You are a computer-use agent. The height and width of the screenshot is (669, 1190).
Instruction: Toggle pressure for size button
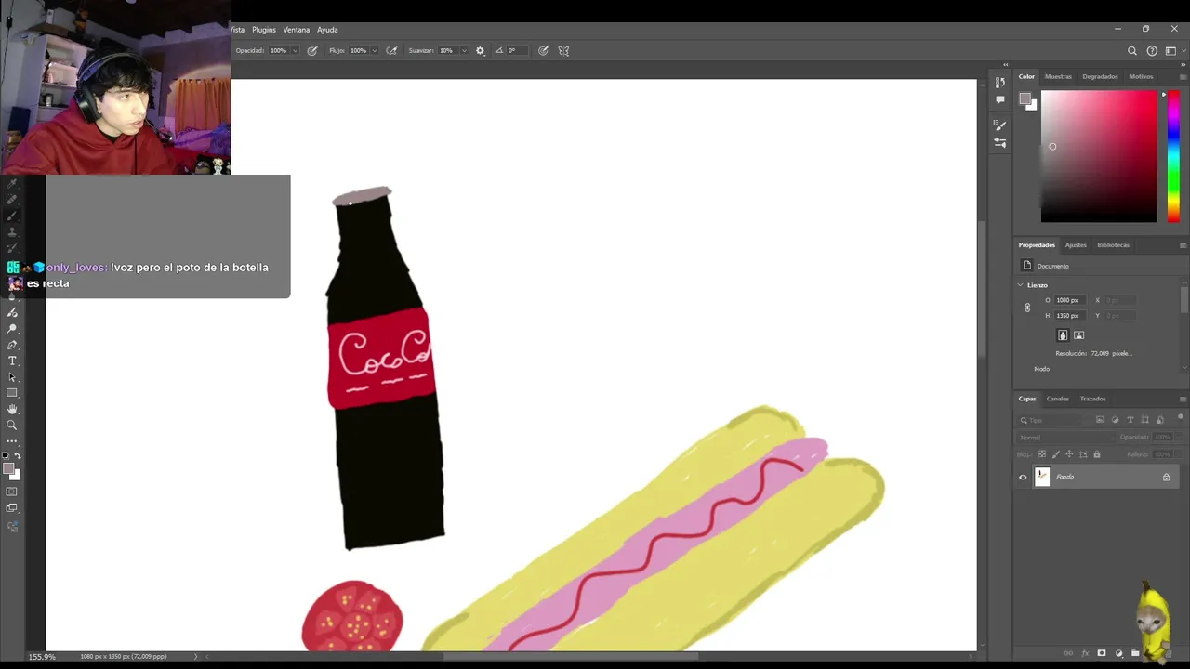[543, 51]
